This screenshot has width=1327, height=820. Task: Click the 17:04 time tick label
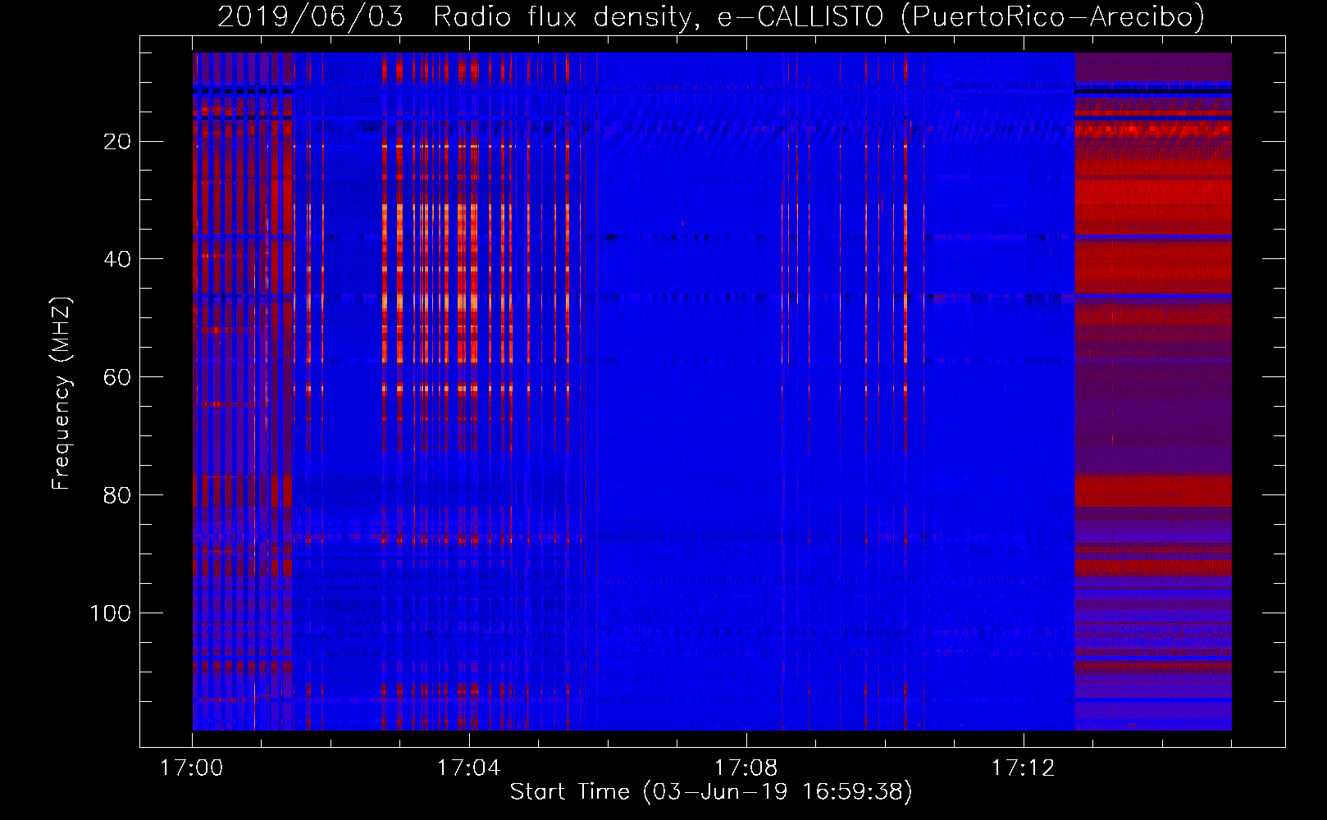click(x=469, y=768)
